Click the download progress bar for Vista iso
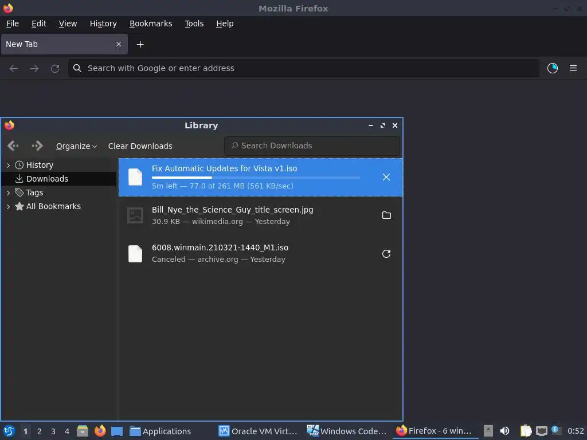 click(x=256, y=178)
